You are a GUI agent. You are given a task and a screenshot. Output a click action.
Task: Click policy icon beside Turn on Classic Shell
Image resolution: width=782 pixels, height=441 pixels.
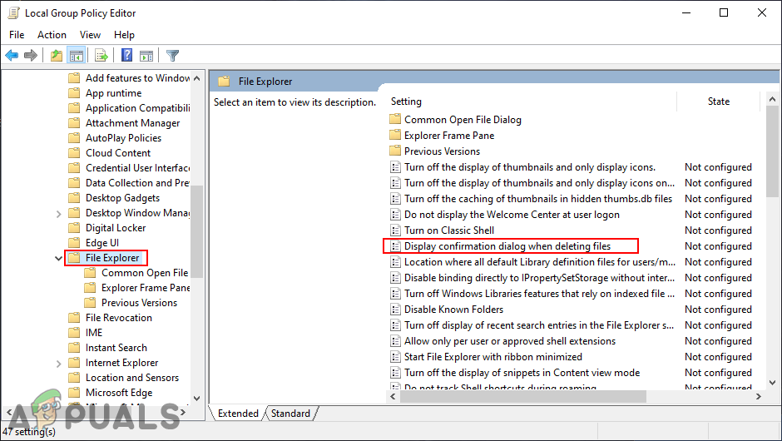click(x=395, y=230)
